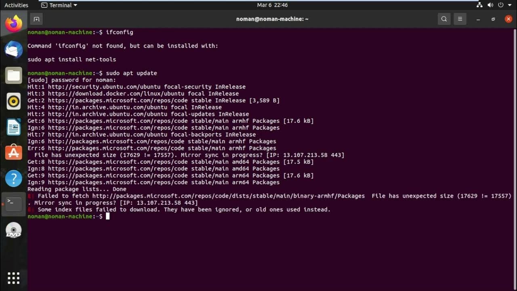
Task: Click the volume icon in top bar
Action: coord(490,5)
